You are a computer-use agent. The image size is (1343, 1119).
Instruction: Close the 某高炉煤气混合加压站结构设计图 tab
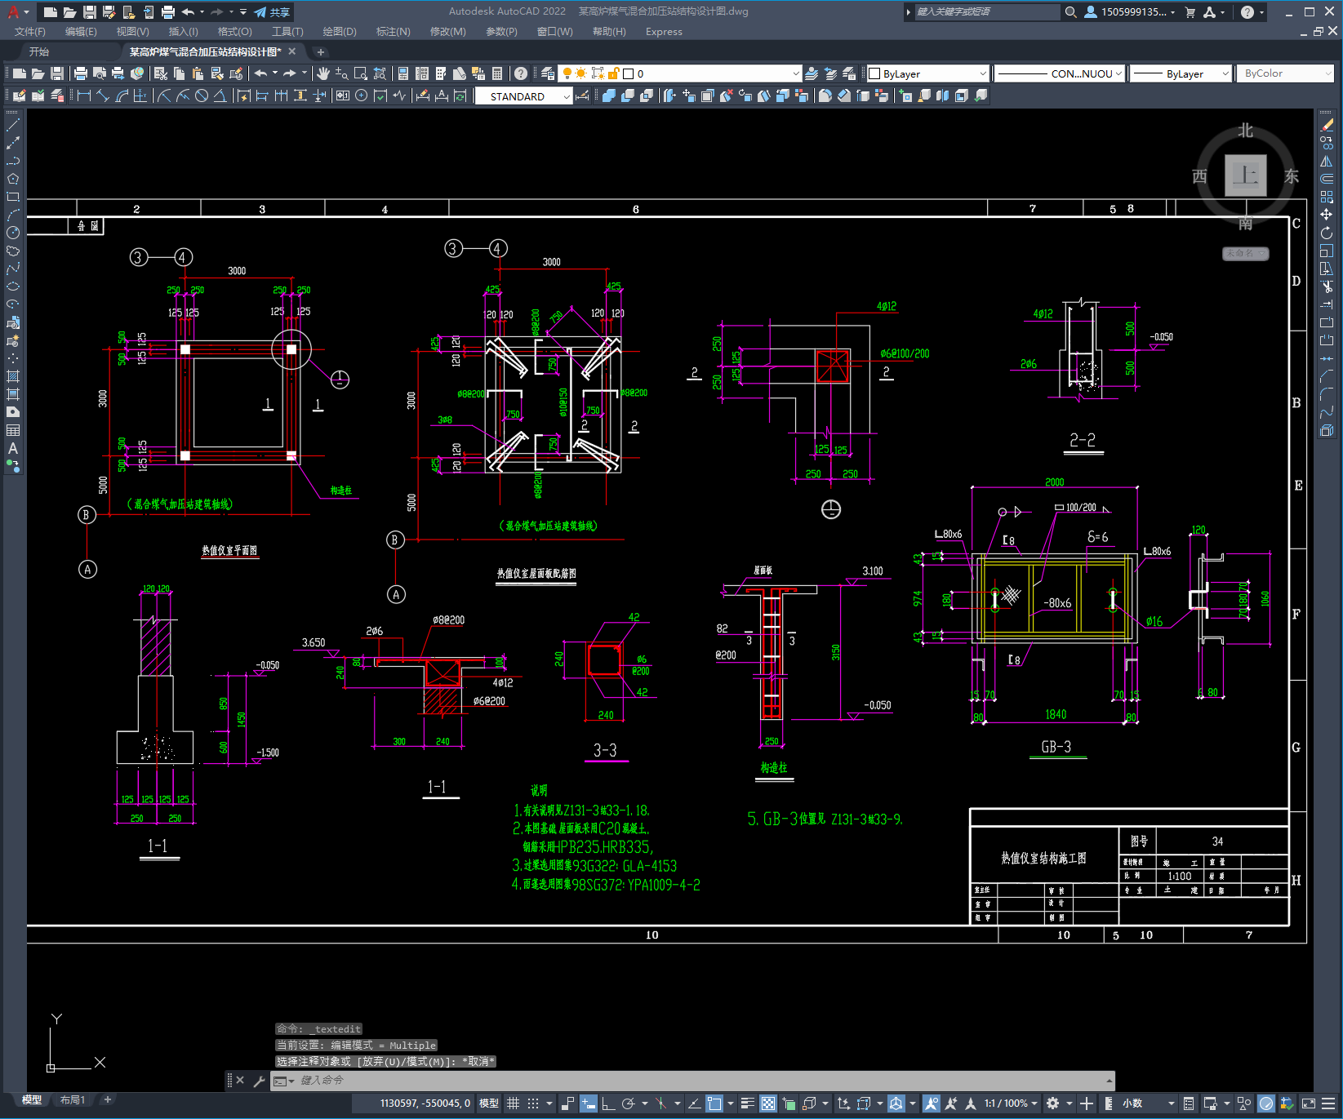tap(292, 51)
